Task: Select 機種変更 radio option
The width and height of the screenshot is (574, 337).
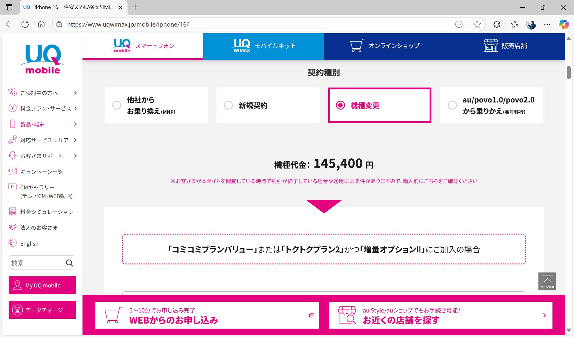Action: (341, 105)
